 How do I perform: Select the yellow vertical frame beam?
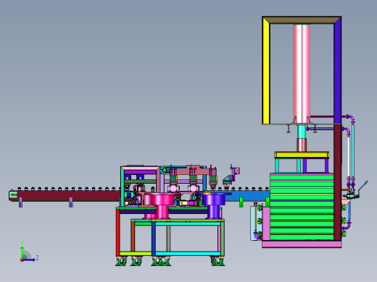click(266, 71)
